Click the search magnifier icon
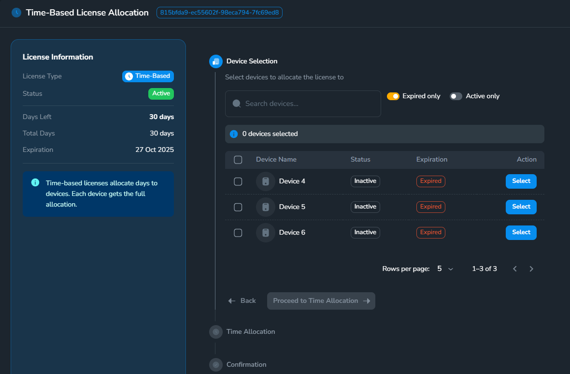This screenshot has height=374, width=570. pos(236,104)
